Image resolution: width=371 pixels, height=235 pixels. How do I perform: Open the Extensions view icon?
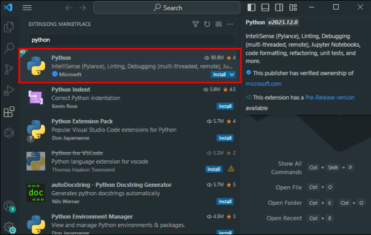point(9,112)
